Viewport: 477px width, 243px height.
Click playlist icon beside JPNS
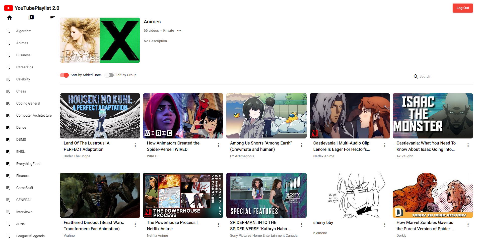[x=8, y=224]
